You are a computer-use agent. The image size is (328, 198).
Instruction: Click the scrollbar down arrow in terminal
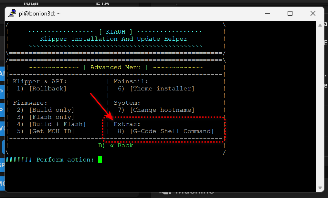pyautogui.click(x=320, y=188)
